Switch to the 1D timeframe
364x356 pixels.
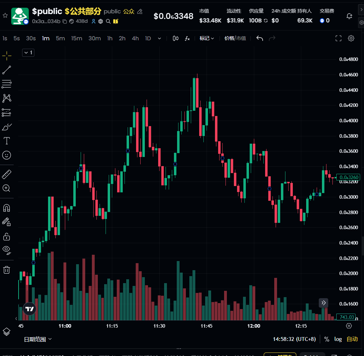148,38
